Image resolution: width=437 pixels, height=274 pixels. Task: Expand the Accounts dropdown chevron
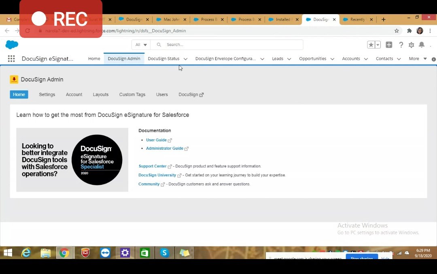[x=366, y=59]
